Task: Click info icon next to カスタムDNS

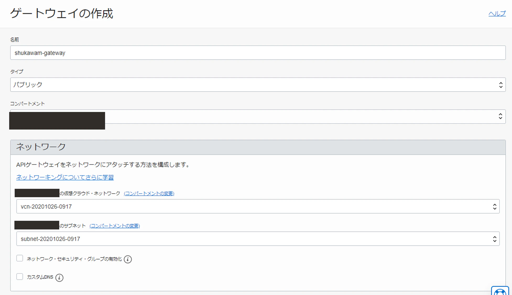Action: click(59, 277)
